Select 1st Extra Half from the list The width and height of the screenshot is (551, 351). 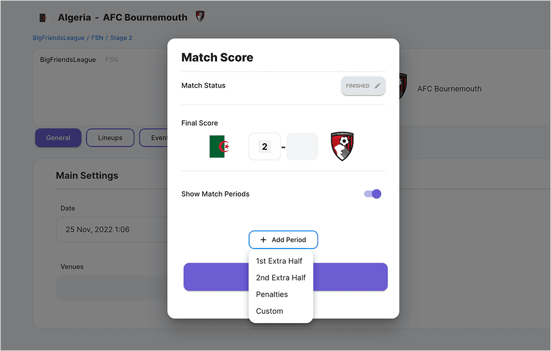[x=279, y=261]
